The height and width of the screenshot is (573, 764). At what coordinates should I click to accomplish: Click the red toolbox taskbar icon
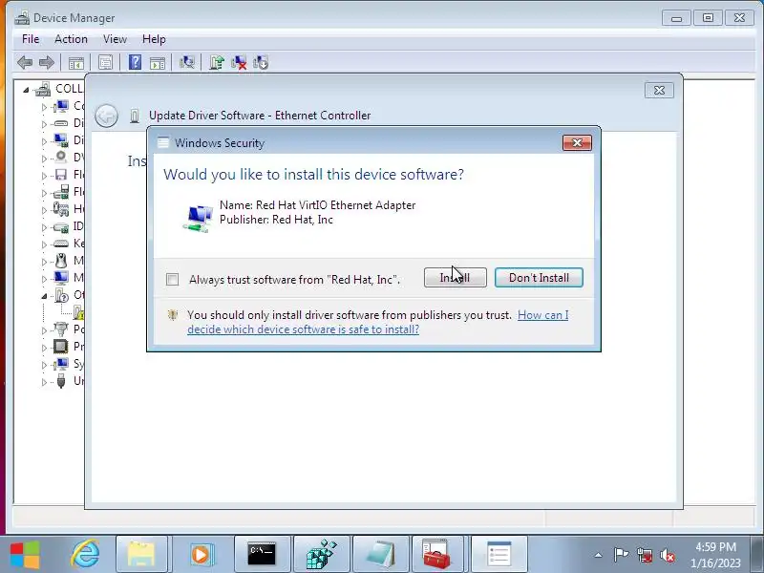pyautogui.click(x=436, y=555)
